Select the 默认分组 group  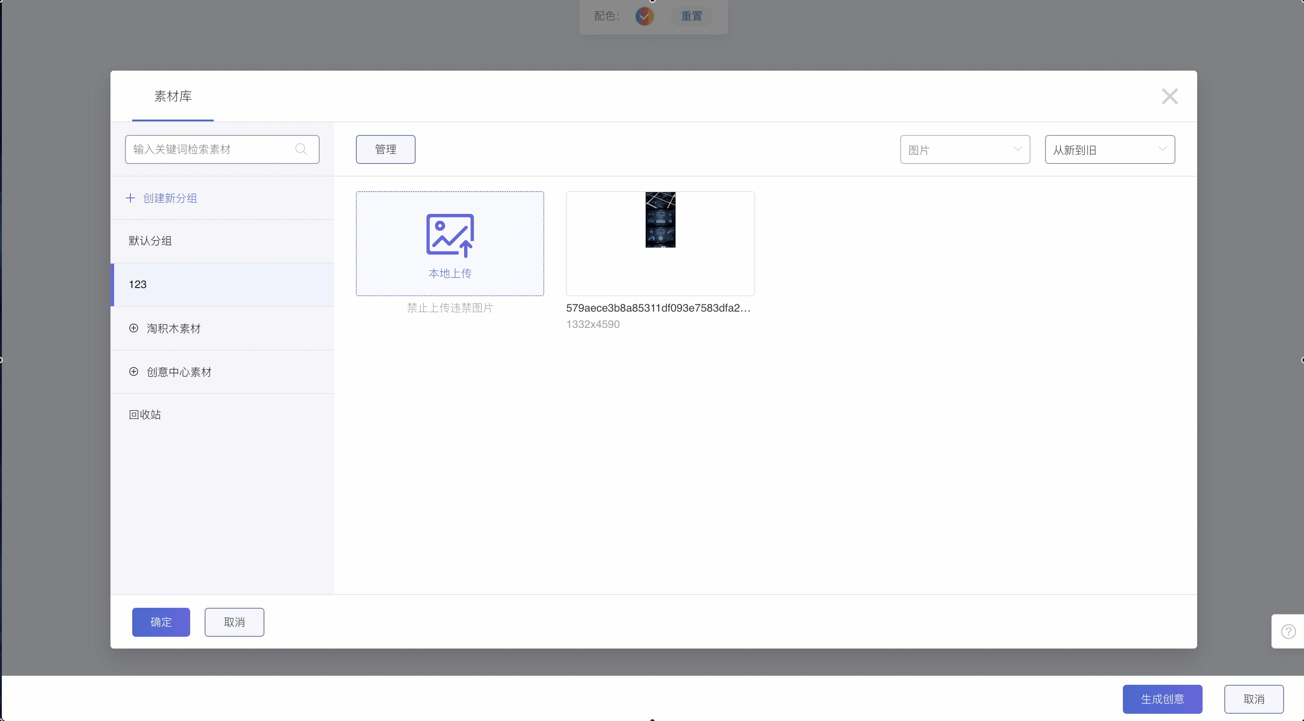[150, 241]
